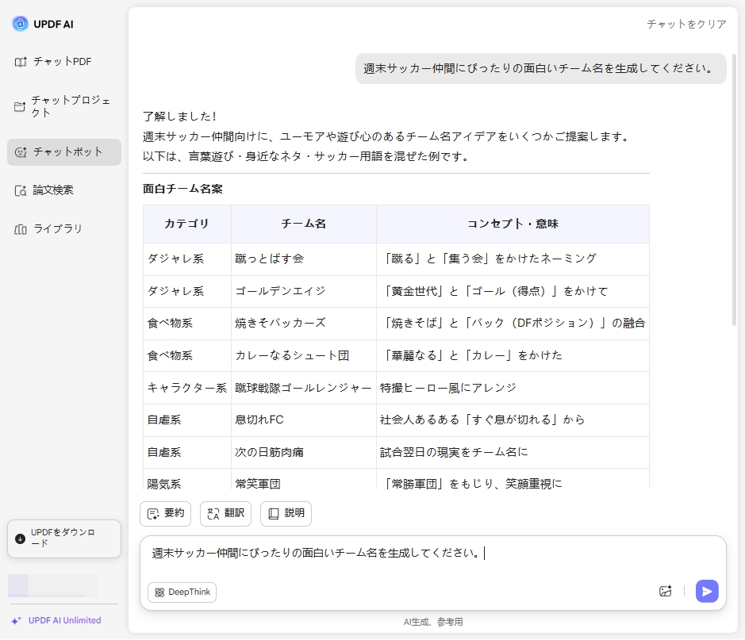This screenshot has width=745, height=640.
Task: Click the image upload icon
Action: tap(665, 592)
